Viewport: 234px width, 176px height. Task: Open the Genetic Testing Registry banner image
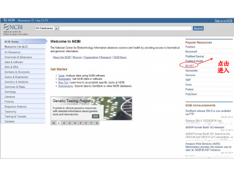click(91, 108)
